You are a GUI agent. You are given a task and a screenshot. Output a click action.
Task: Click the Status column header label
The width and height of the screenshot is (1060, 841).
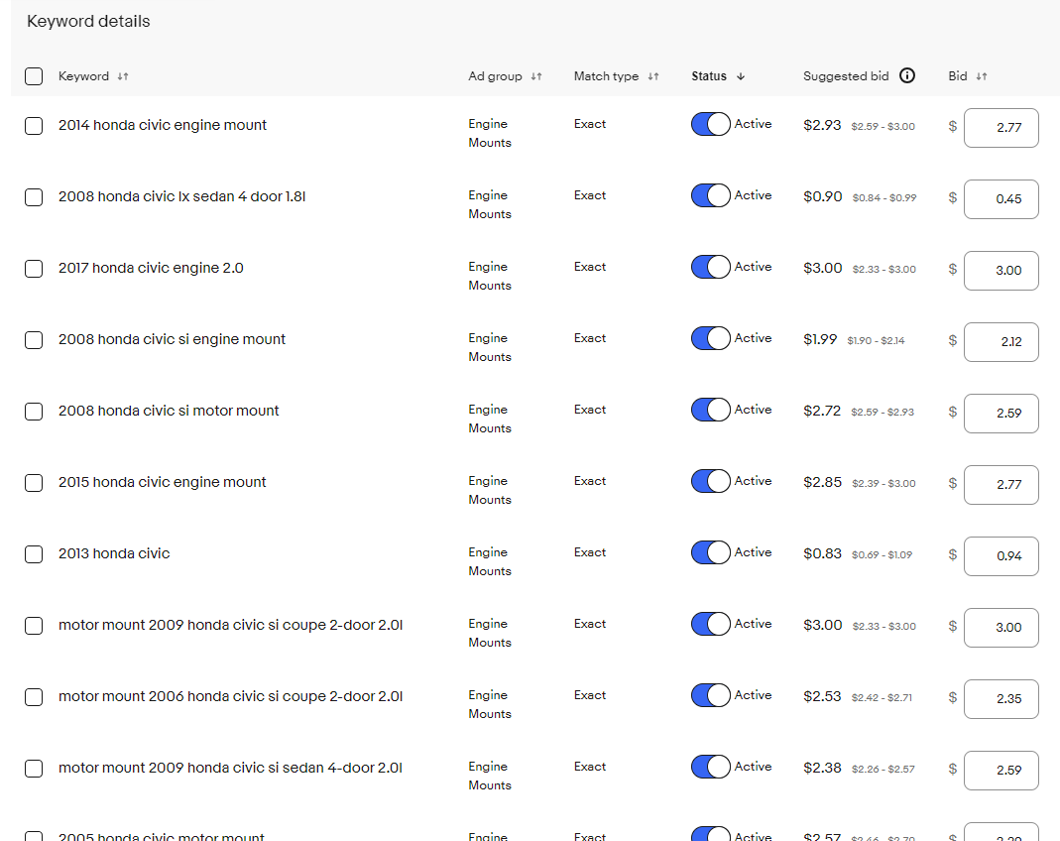[709, 76]
